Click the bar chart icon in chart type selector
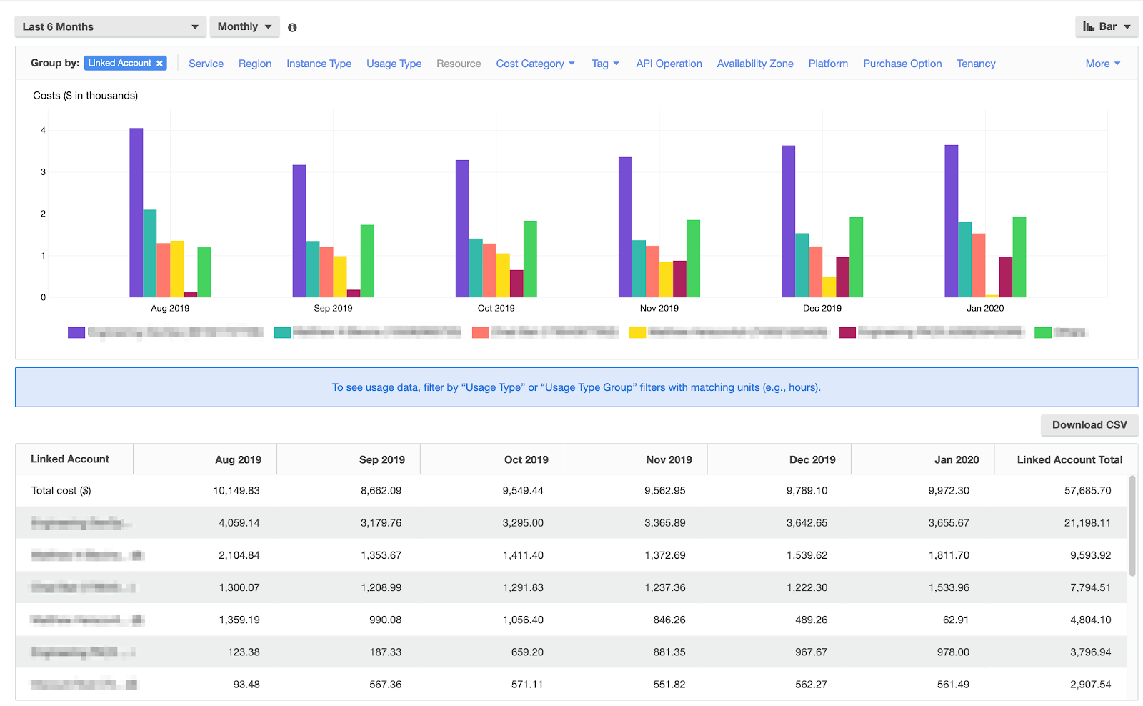The image size is (1143, 706). [x=1089, y=27]
